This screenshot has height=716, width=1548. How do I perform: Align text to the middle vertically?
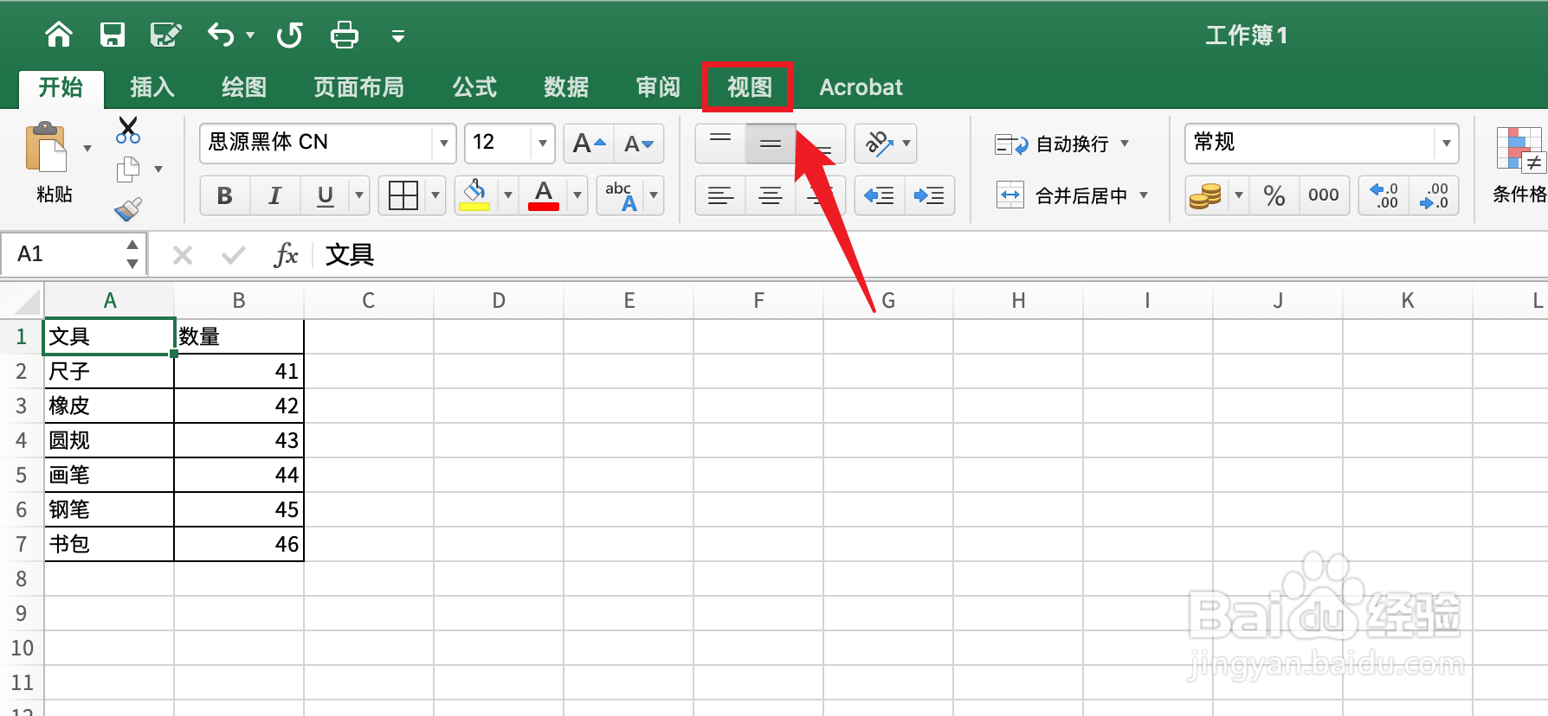(x=771, y=144)
